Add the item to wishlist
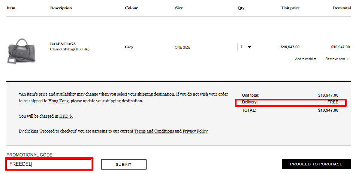 305,59
